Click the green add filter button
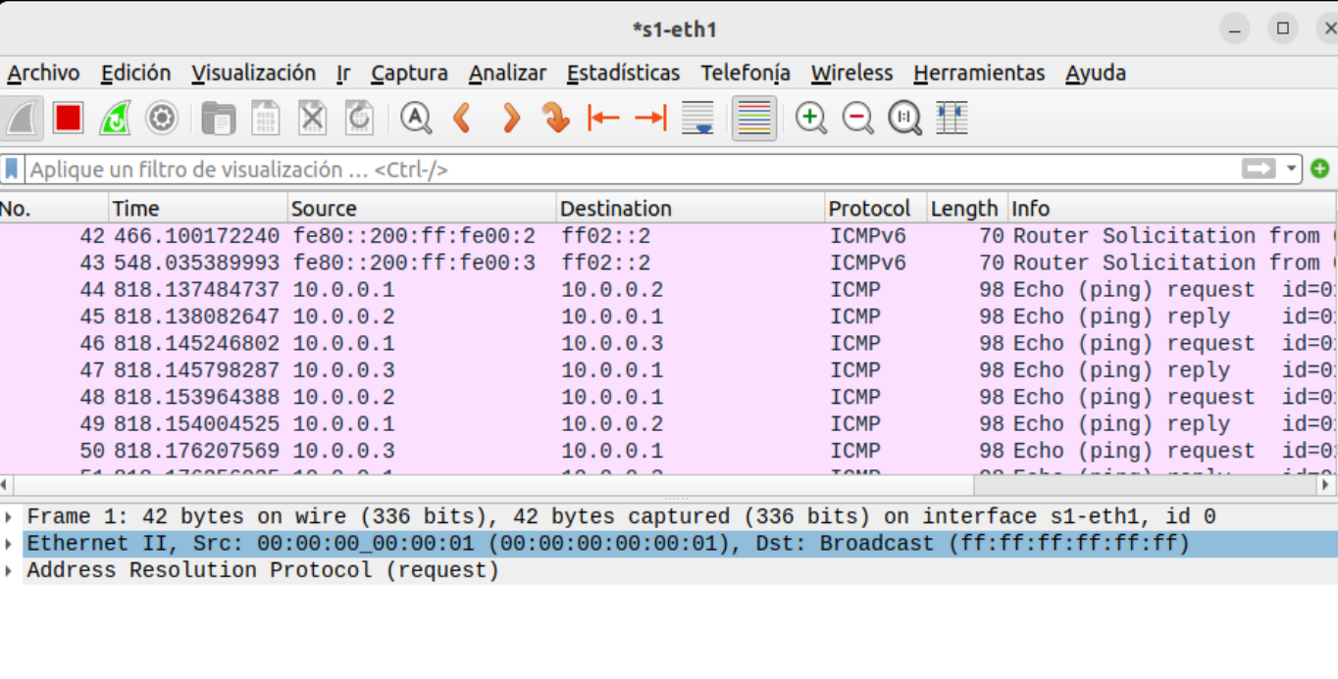The image size is (1338, 679). 1320,169
